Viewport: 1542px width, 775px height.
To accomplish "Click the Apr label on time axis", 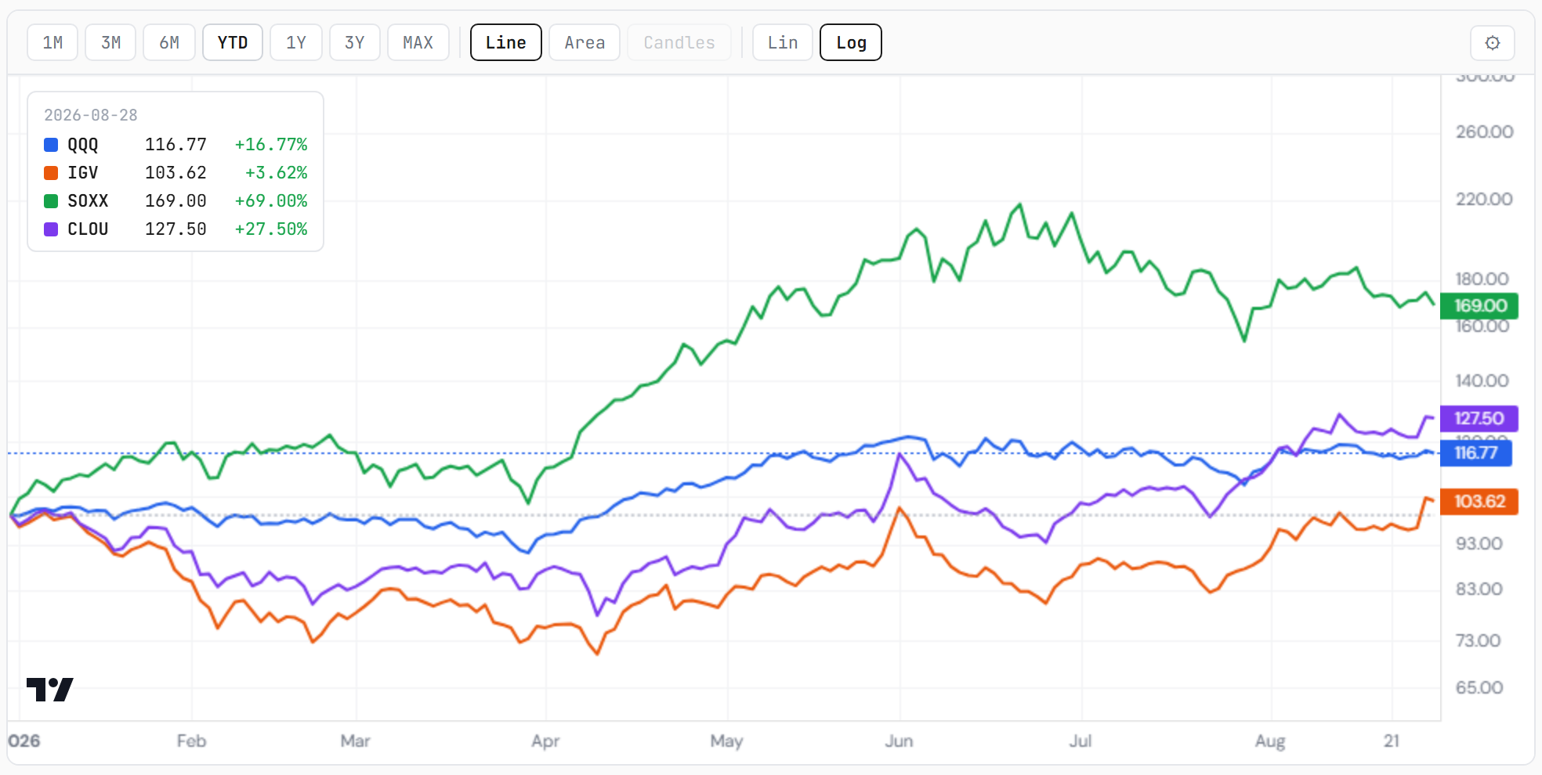I will tap(545, 741).
